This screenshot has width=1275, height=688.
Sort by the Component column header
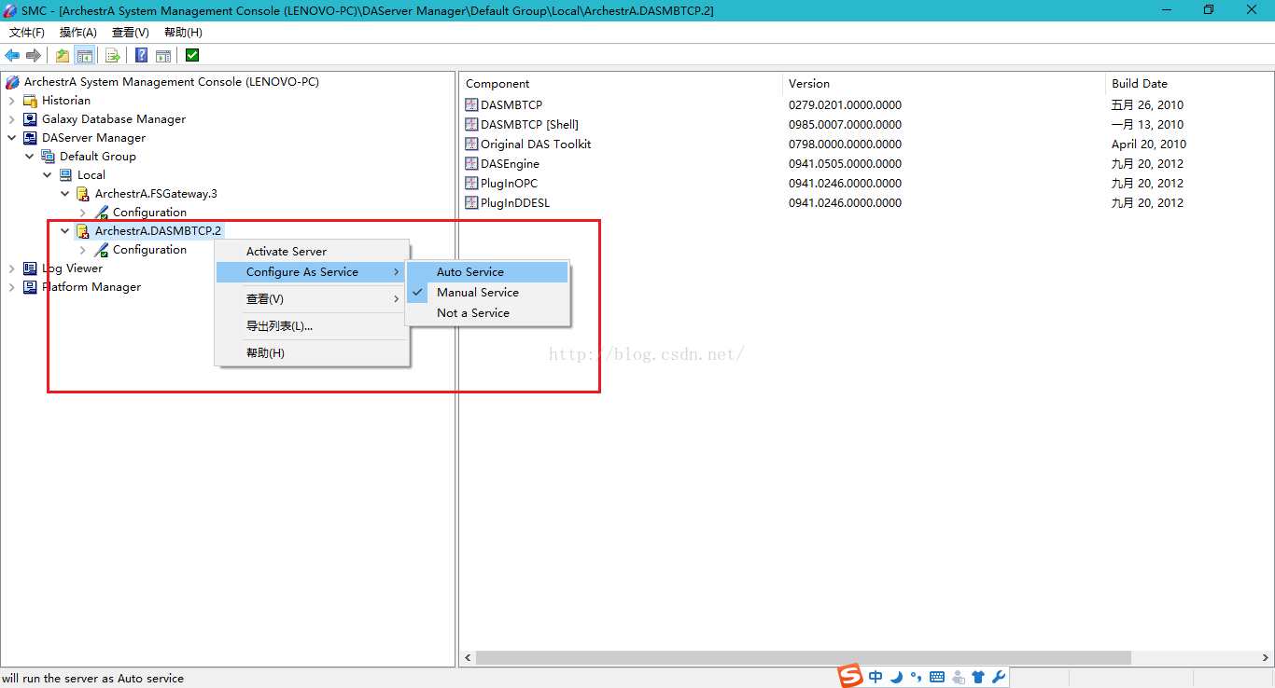622,84
